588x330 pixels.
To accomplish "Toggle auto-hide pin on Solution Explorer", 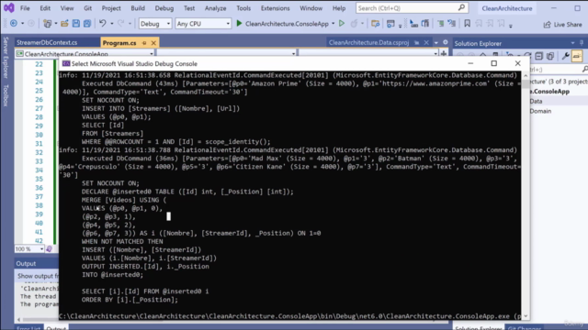I will [582, 43].
